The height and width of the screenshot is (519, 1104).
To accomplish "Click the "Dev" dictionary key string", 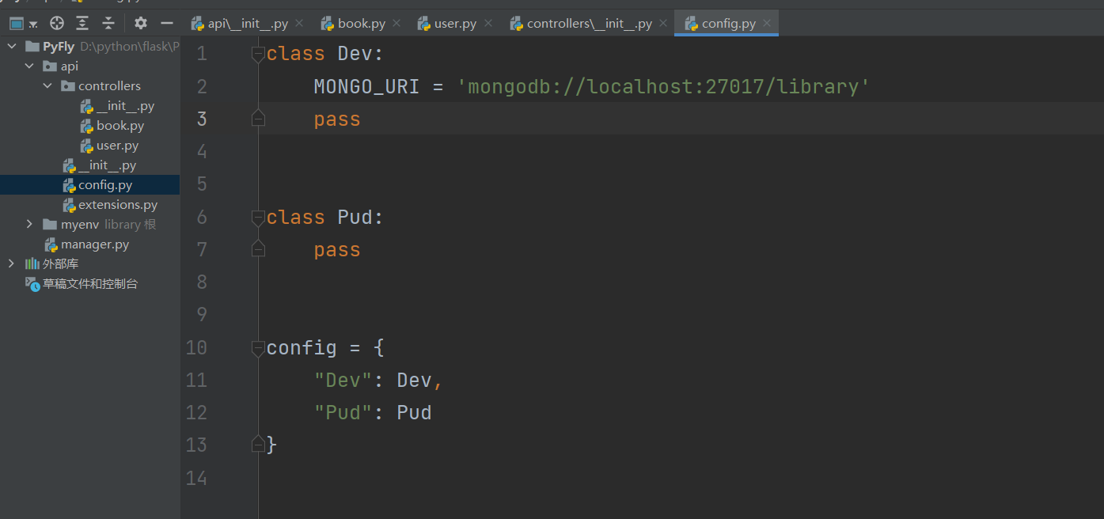I will [343, 380].
